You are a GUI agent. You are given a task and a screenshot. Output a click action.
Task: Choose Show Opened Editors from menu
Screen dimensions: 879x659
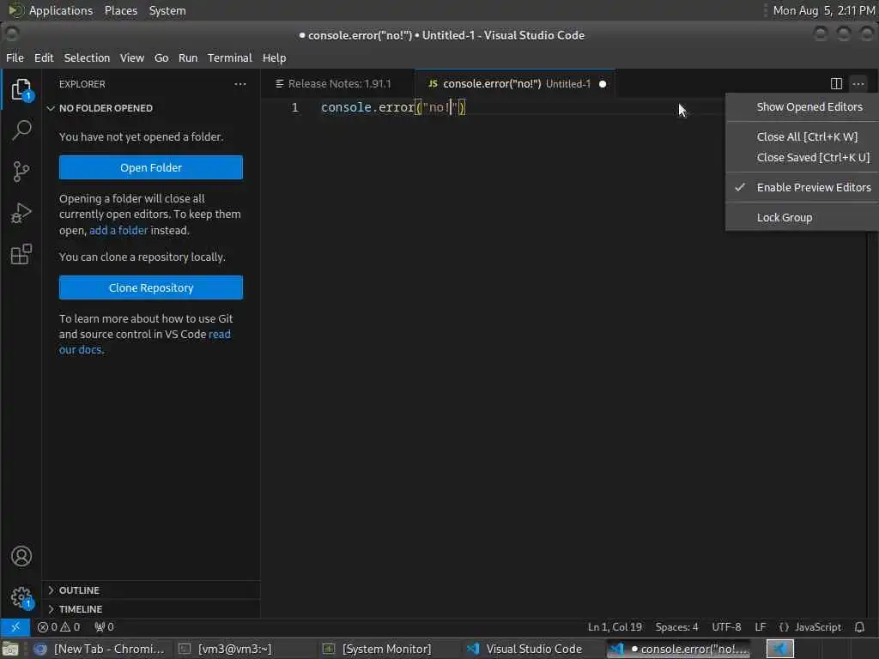[803, 107]
